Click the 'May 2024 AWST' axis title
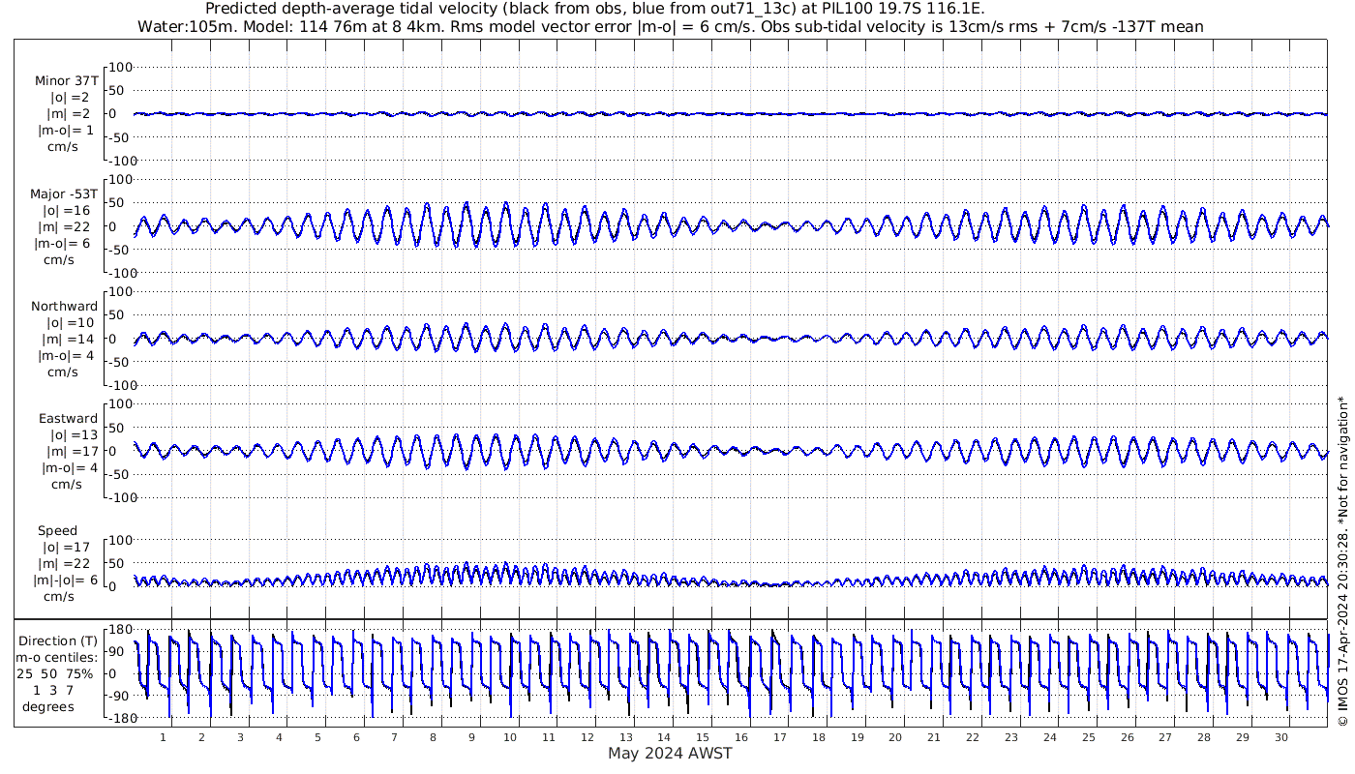 pos(670,754)
